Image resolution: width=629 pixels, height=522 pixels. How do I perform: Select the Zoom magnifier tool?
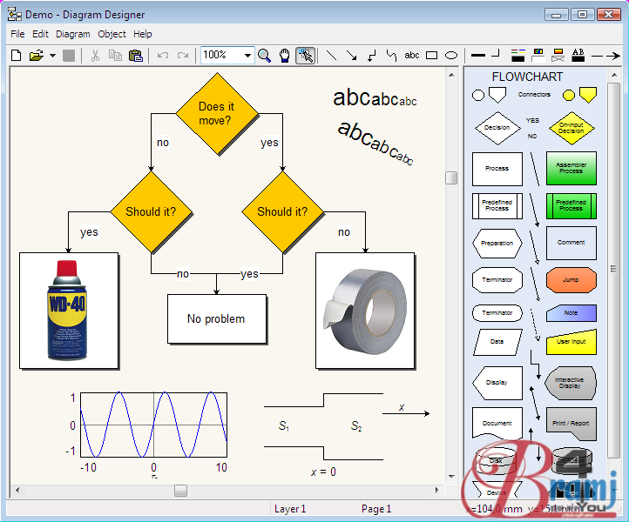(x=264, y=56)
